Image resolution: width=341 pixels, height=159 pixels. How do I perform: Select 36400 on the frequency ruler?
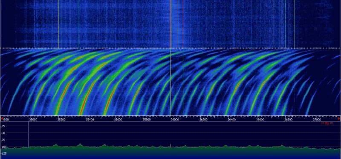click(231, 120)
